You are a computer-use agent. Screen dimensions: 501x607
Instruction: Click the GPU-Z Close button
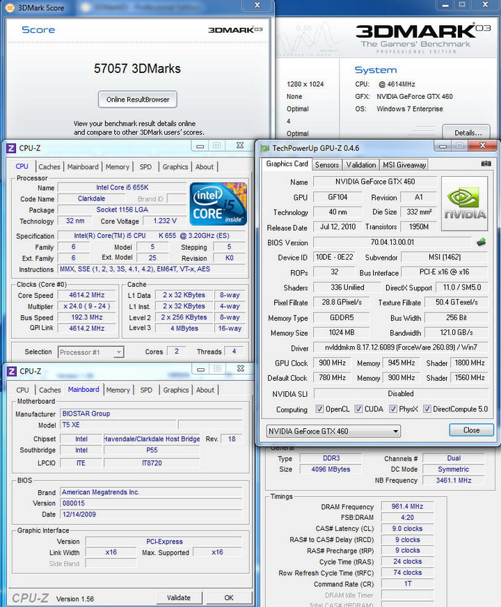pyautogui.click(x=471, y=430)
